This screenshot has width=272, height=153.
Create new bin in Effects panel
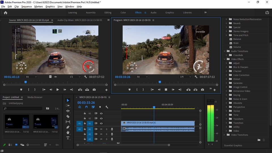click(259, 140)
